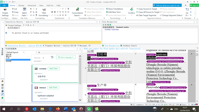Expand Add field under Entry Id
The image size is (199, 112).
click(x=38, y=61)
